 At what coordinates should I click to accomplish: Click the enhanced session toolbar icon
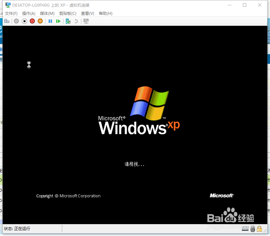click(86, 21)
